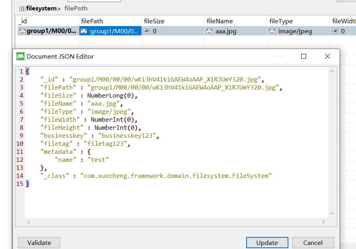Click the "test" value on name line

pyautogui.click(x=98, y=160)
